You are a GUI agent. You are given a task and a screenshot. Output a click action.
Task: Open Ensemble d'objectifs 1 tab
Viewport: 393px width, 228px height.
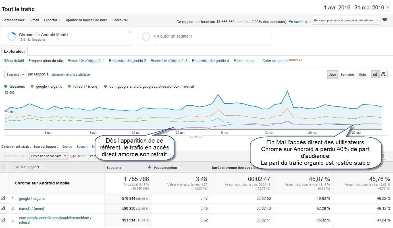(86, 61)
